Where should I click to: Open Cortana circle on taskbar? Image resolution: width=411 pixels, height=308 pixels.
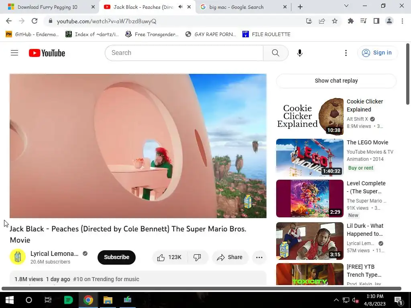point(29,300)
